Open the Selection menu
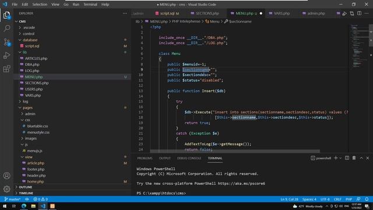The width and height of the screenshot is (373, 210). point(40,4)
